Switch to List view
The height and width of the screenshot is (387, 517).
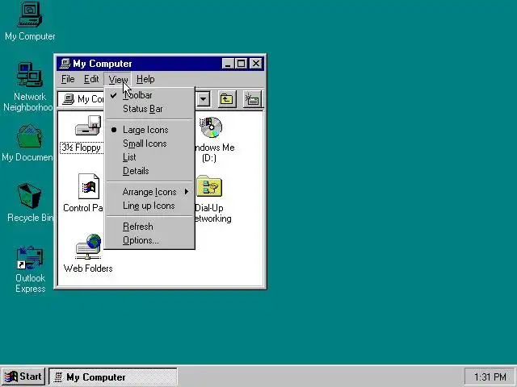(x=149, y=157)
